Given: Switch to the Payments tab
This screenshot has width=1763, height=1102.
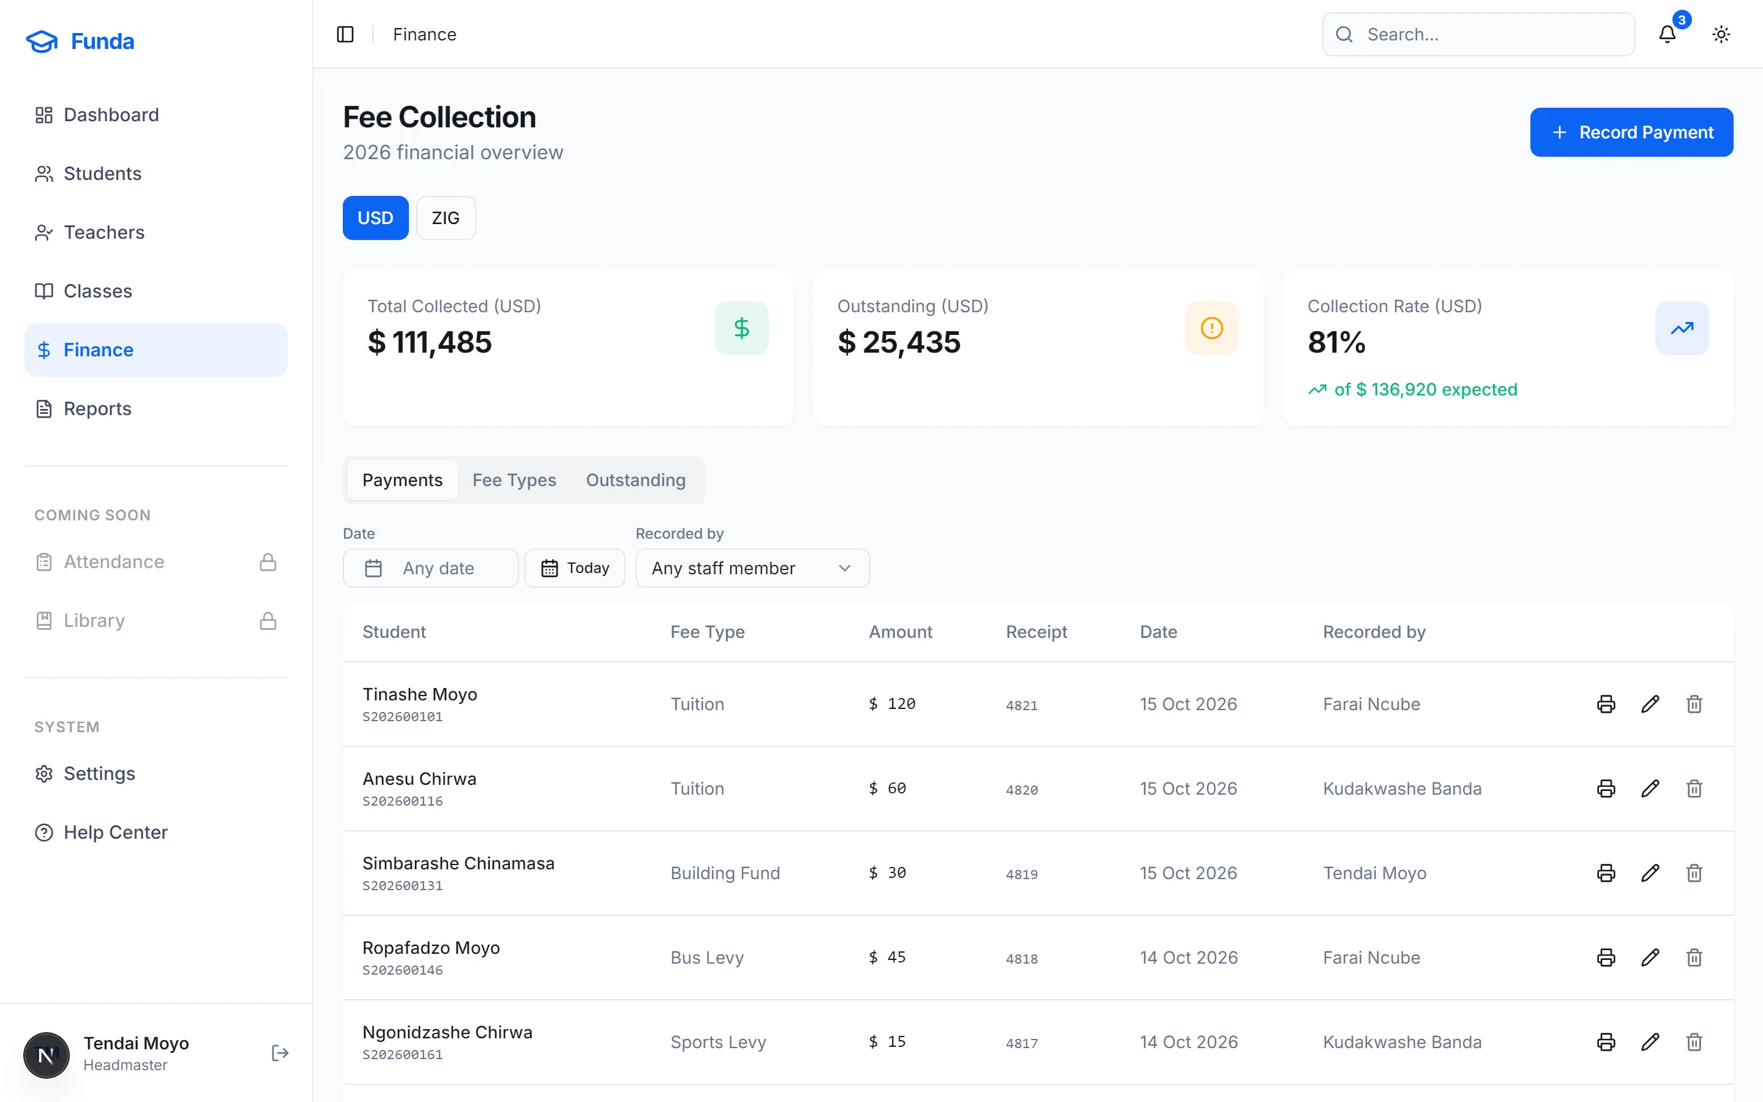Looking at the screenshot, I should 402,479.
